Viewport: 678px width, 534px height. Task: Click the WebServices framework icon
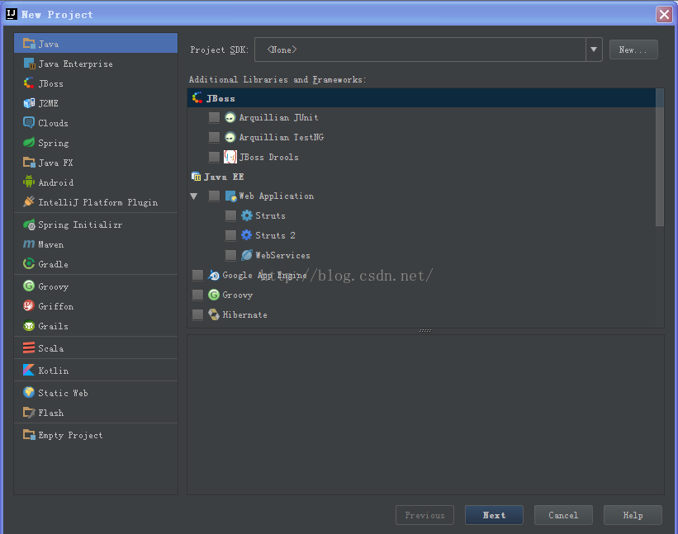246,255
